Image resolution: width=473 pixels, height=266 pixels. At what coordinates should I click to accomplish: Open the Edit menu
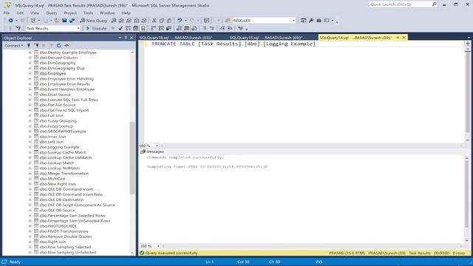click(x=20, y=13)
